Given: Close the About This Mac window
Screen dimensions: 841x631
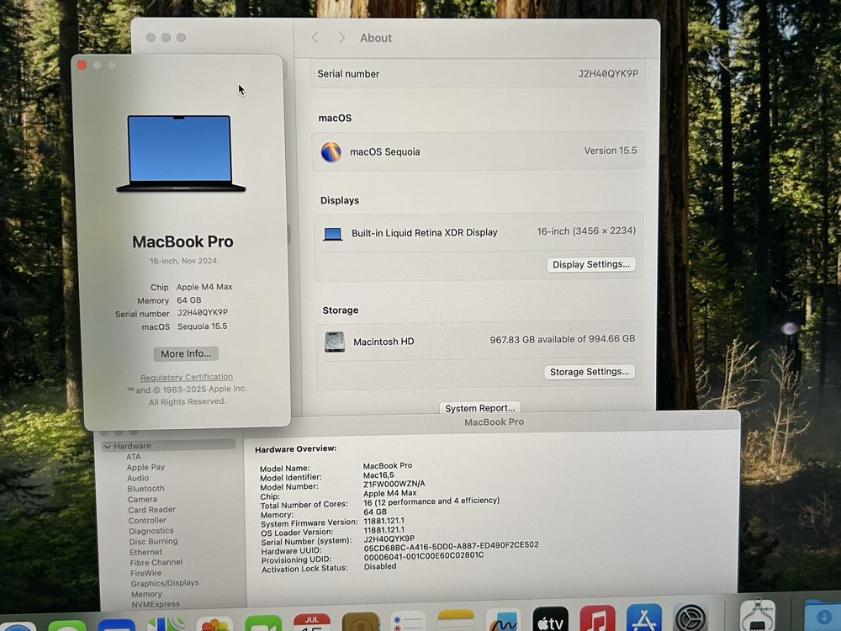Looking at the screenshot, I should coord(82,65).
